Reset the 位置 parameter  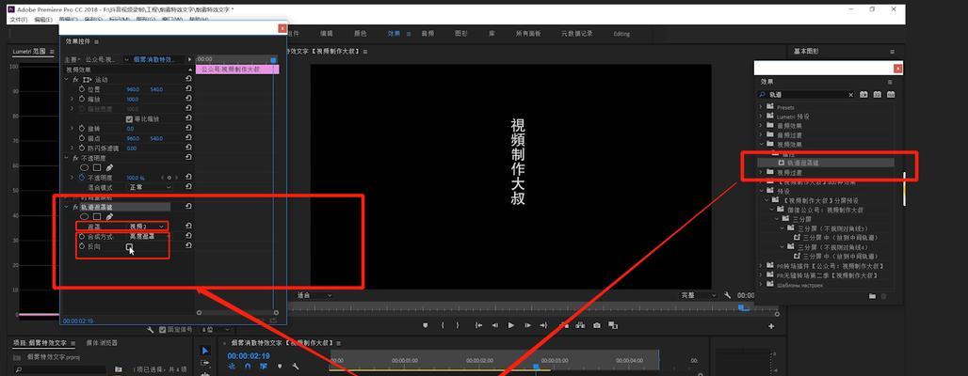click(x=188, y=89)
